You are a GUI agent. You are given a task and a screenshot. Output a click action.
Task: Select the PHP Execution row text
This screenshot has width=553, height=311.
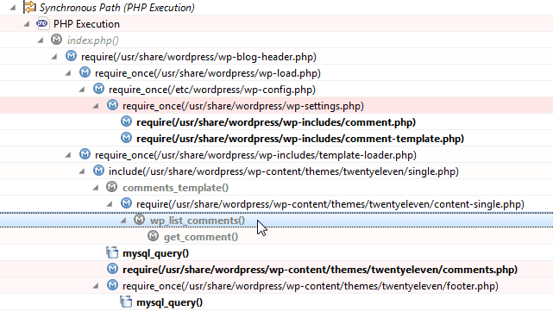pyautogui.click(x=86, y=24)
